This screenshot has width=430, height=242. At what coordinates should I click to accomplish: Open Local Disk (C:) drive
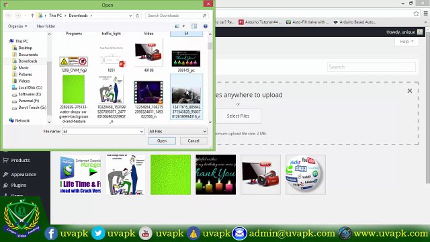click(x=27, y=87)
